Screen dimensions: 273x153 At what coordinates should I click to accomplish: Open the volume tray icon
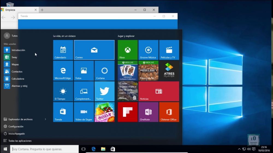249,149
